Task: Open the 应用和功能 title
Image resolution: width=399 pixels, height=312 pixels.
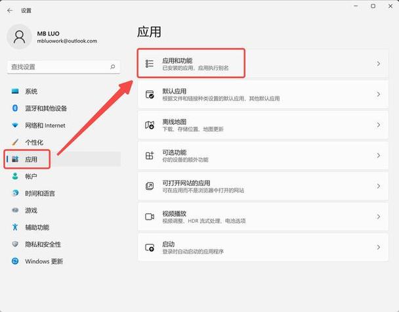Action: pos(177,60)
